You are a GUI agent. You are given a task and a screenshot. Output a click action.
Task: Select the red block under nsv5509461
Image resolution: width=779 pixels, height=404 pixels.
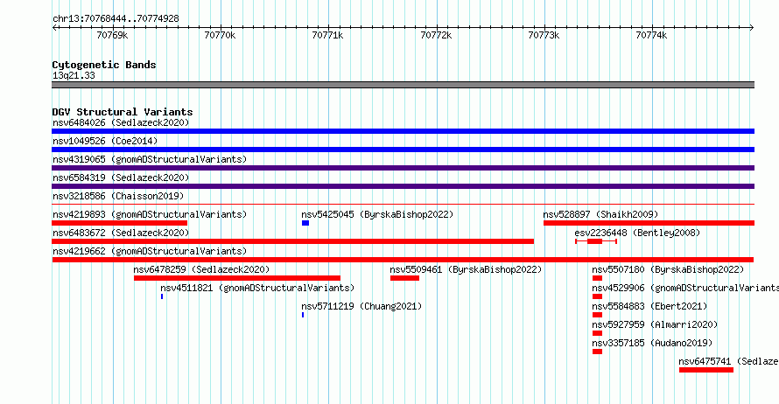click(x=405, y=278)
